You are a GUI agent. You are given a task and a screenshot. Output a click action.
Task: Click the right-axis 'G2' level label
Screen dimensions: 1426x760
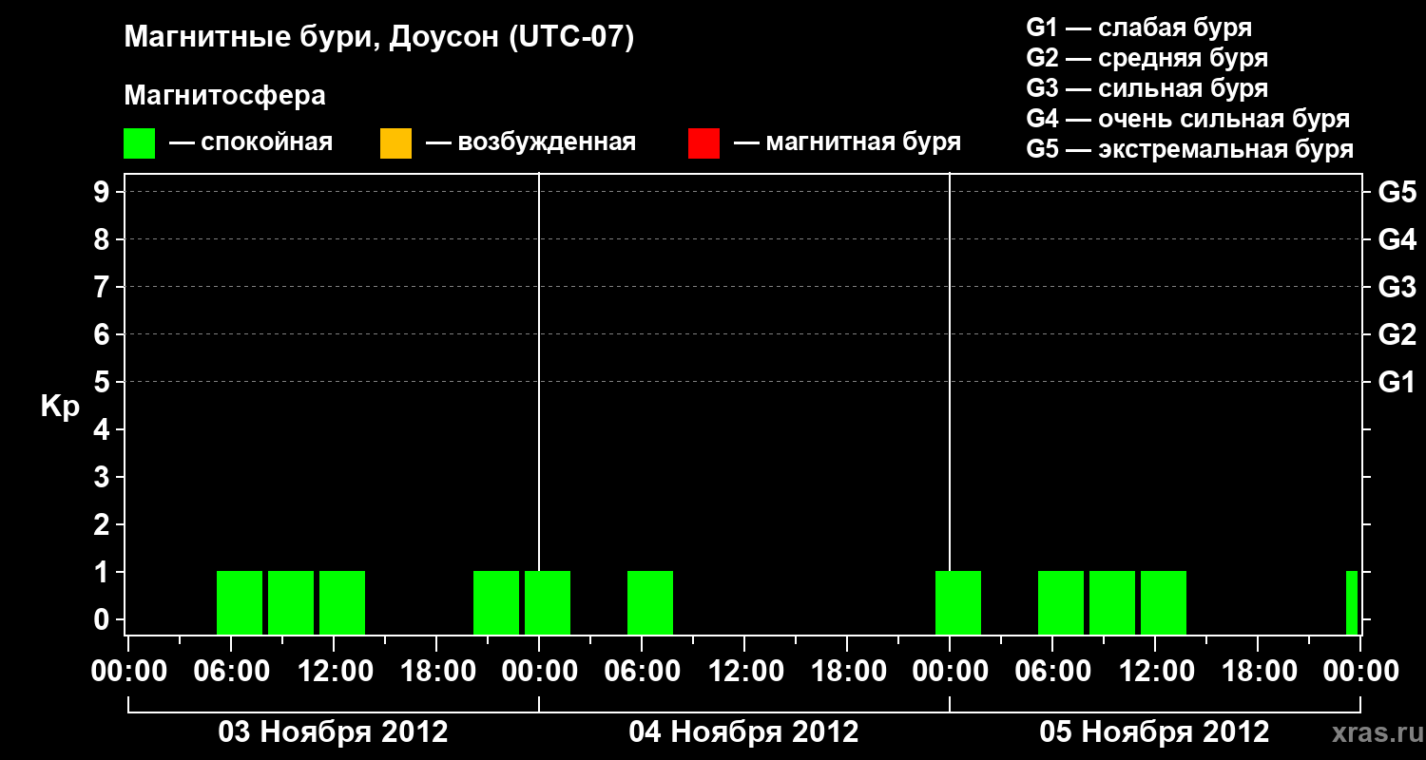point(1397,334)
